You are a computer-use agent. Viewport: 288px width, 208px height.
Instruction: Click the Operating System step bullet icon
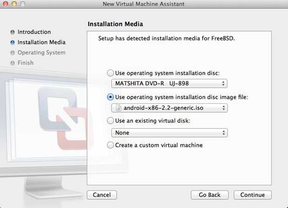[13, 53]
